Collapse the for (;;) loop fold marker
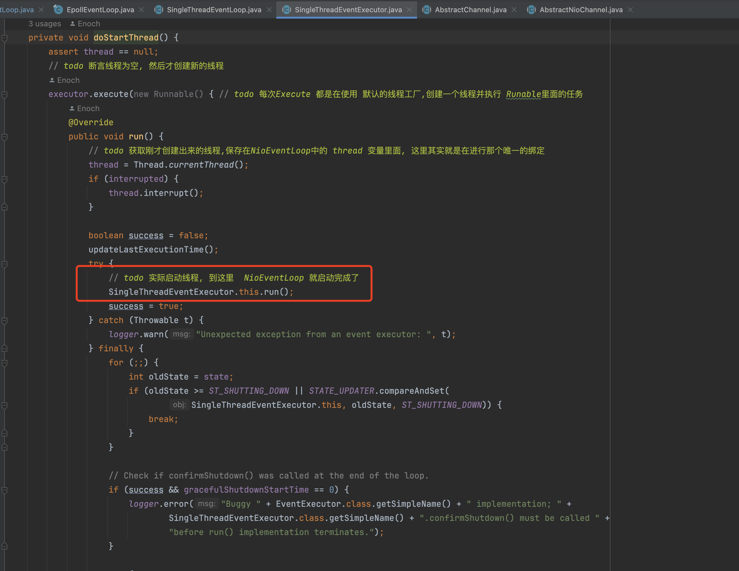Screen dimensions: 739x571 click(x=5, y=363)
